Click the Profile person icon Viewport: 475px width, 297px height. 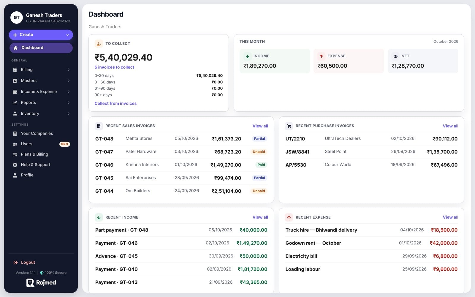pos(15,175)
